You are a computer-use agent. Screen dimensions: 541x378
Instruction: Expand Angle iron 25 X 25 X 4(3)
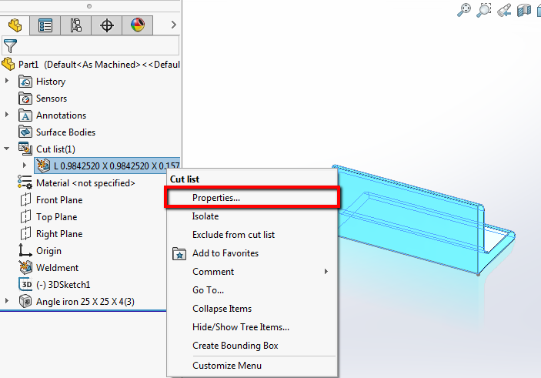pyautogui.click(x=7, y=301)
